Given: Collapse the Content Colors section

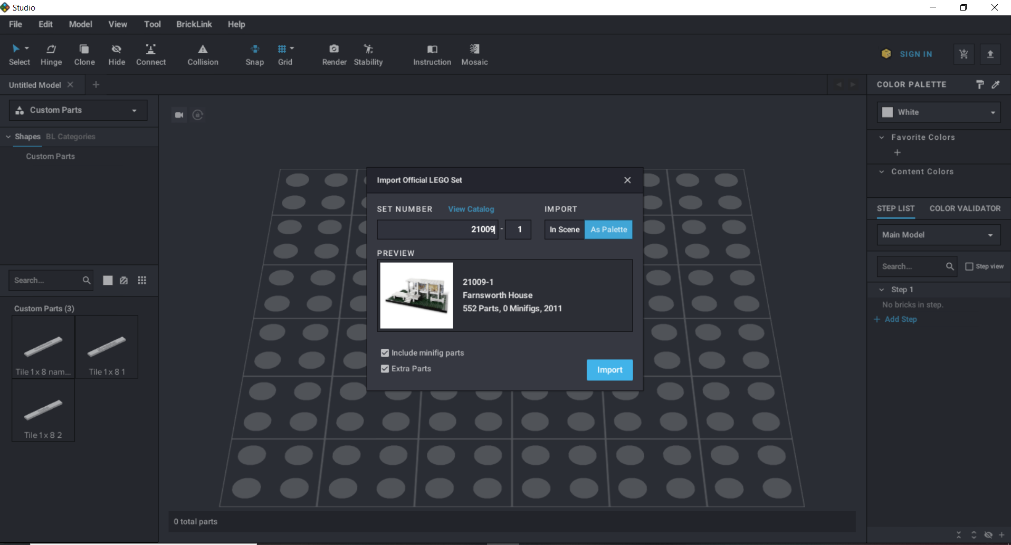Looking at the screenshot, I should pyautogui.click(x=882, y=171).
